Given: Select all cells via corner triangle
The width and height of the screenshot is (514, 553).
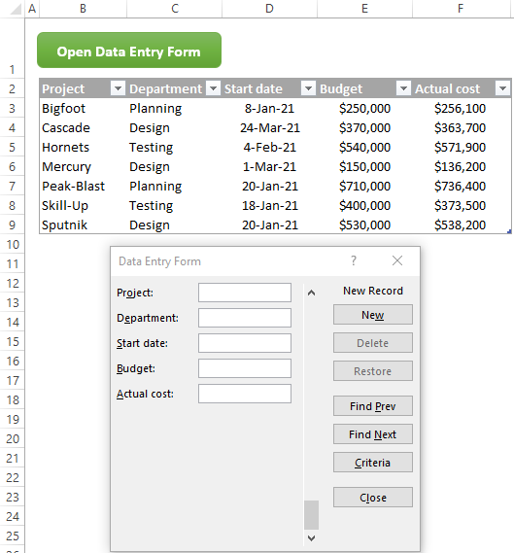Looking at the screenshot, I should 16,9.
